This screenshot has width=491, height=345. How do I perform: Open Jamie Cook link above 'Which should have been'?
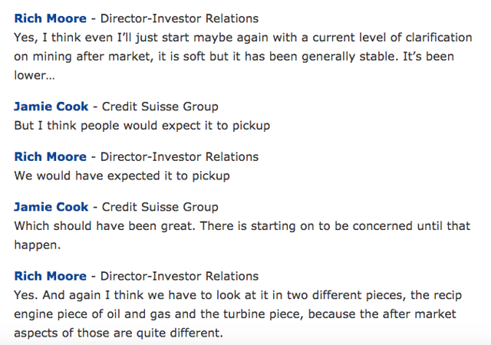click(51, 207)
